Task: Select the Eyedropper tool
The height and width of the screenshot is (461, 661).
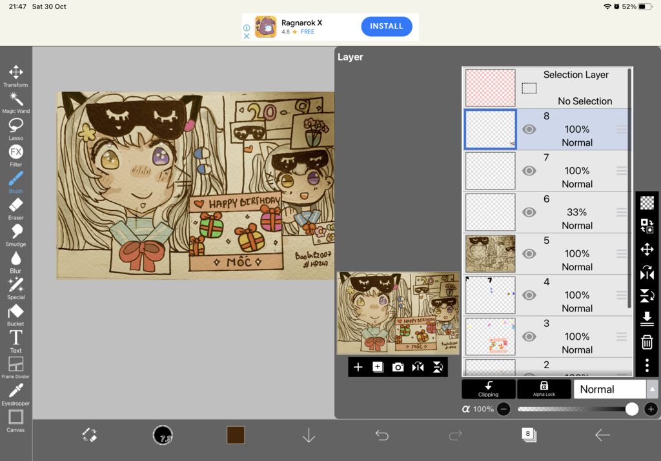Action: tap(15, 395)
